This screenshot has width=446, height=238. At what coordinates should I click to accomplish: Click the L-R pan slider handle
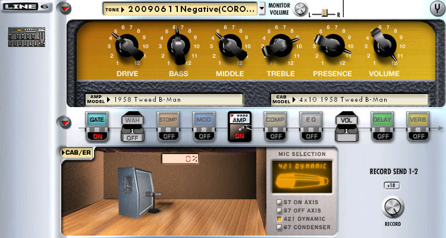coord(324,12)
